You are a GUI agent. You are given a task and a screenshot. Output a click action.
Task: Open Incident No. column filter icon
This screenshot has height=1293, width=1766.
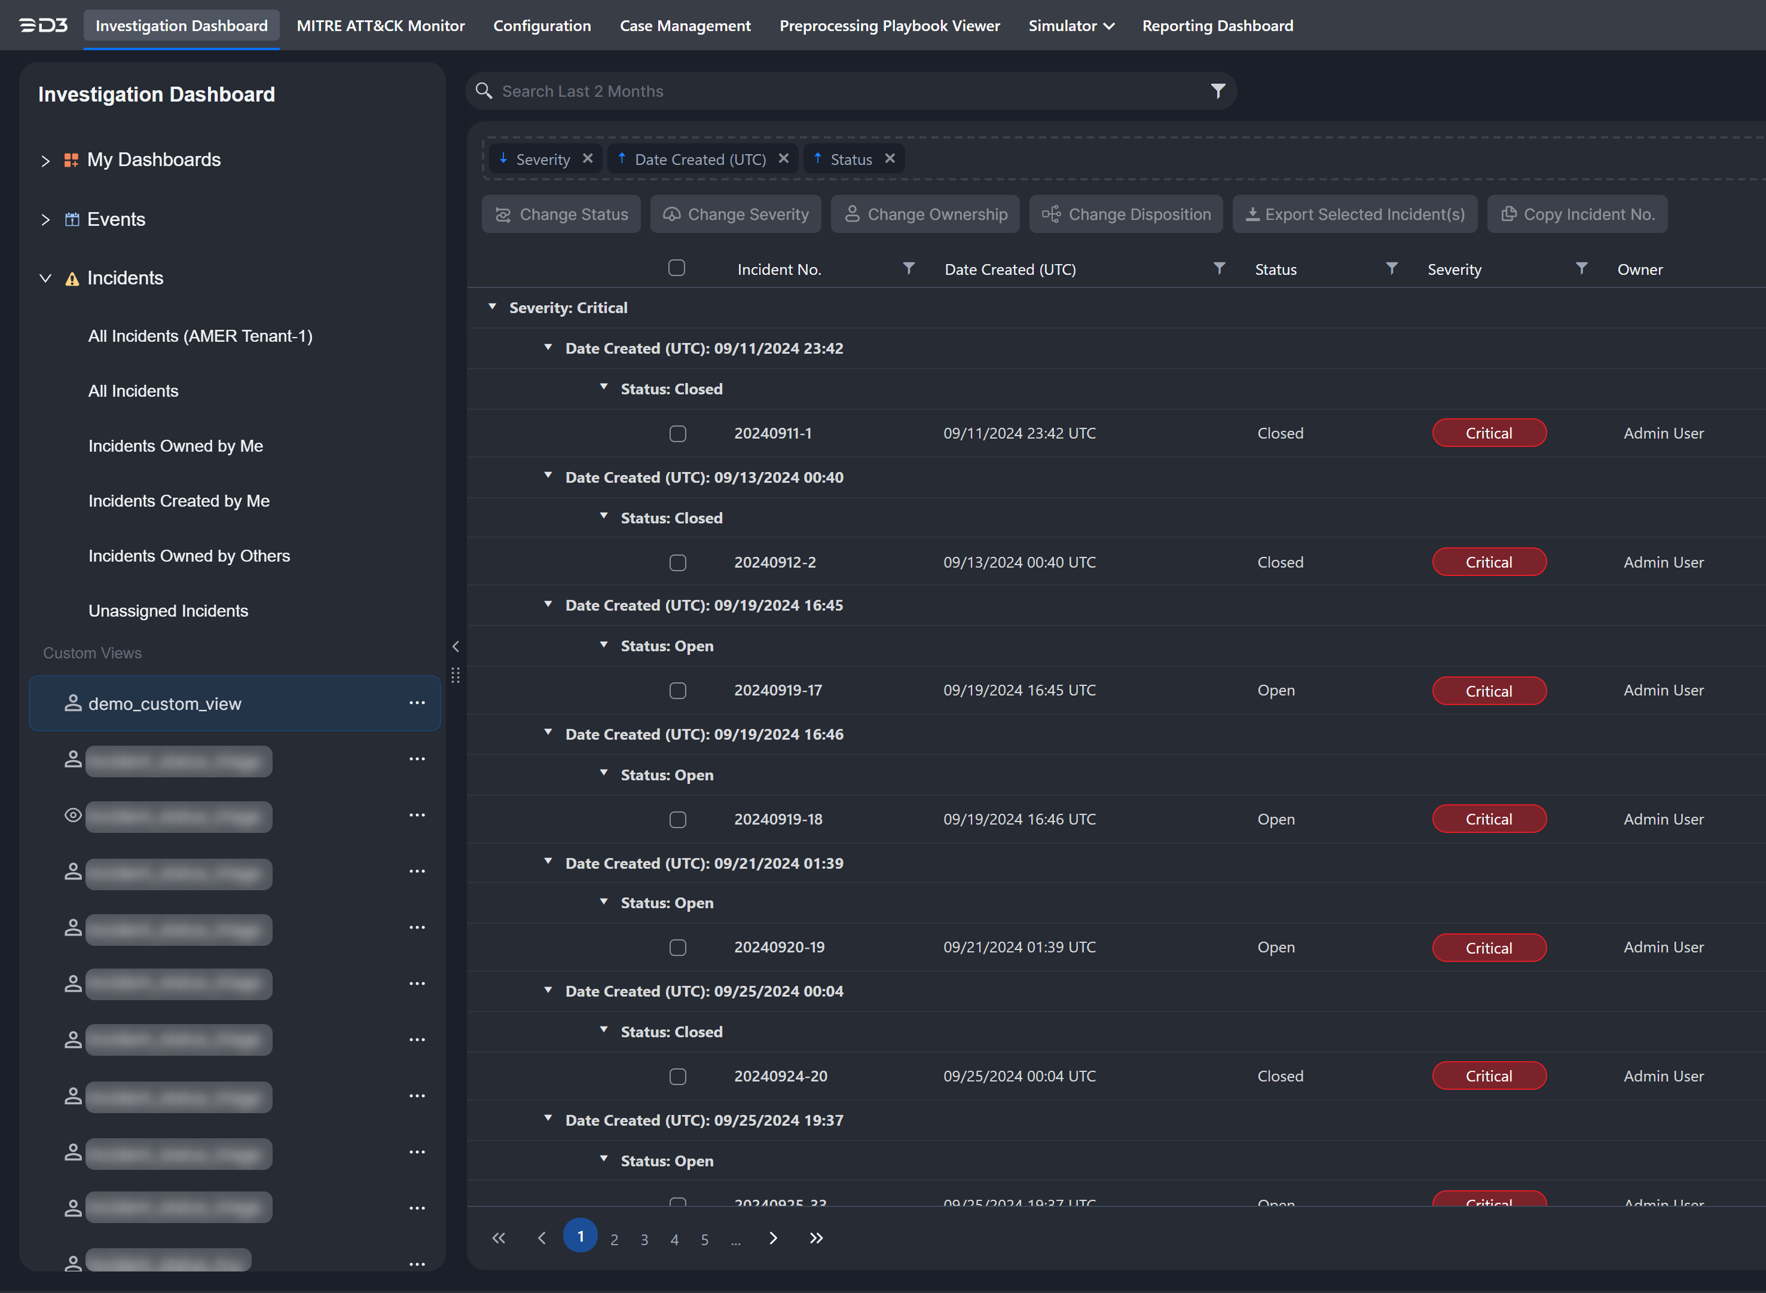(909, 268)
